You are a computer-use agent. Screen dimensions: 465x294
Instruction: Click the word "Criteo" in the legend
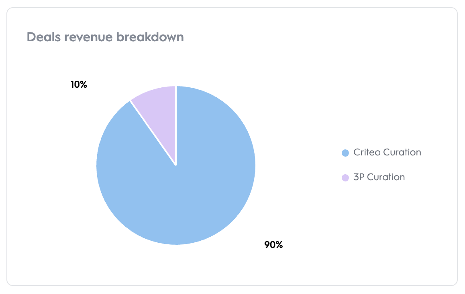pos(367,153)
